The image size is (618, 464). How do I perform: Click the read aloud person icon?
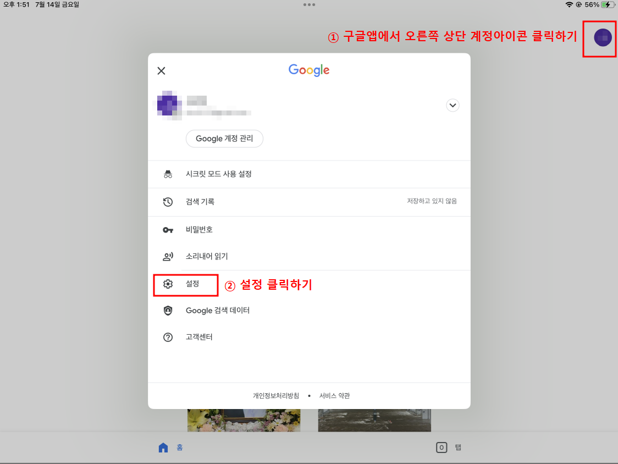[x=168, y=257]
